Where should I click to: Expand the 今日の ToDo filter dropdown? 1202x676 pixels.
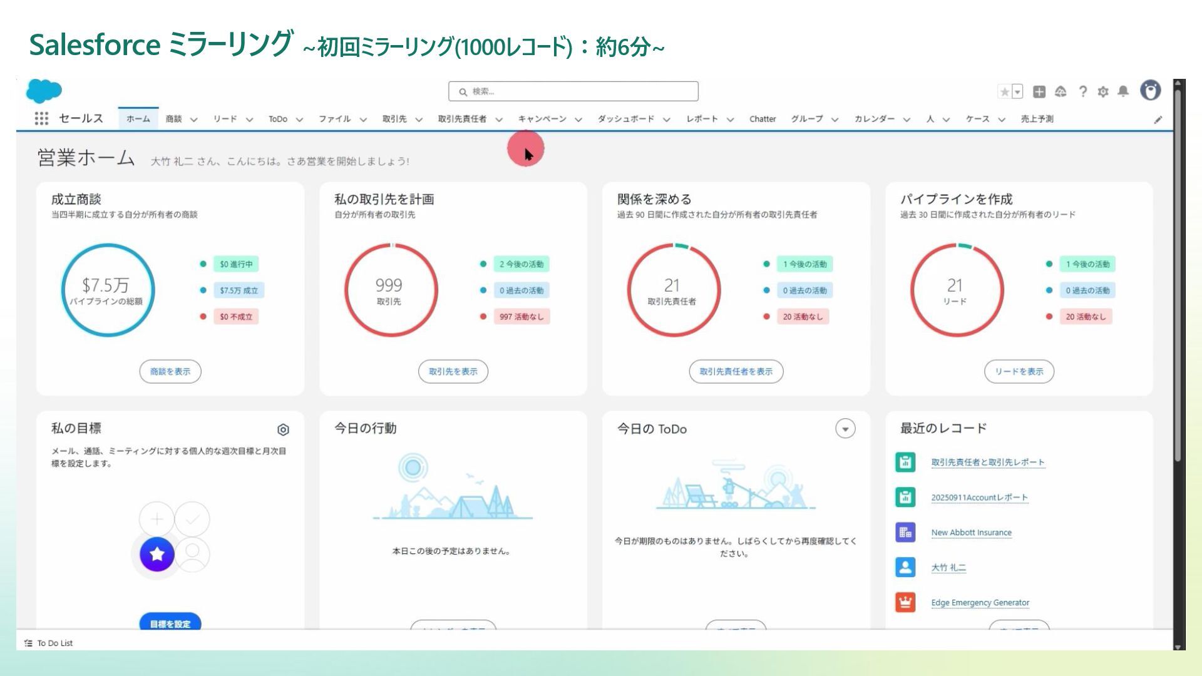(845, 429)
